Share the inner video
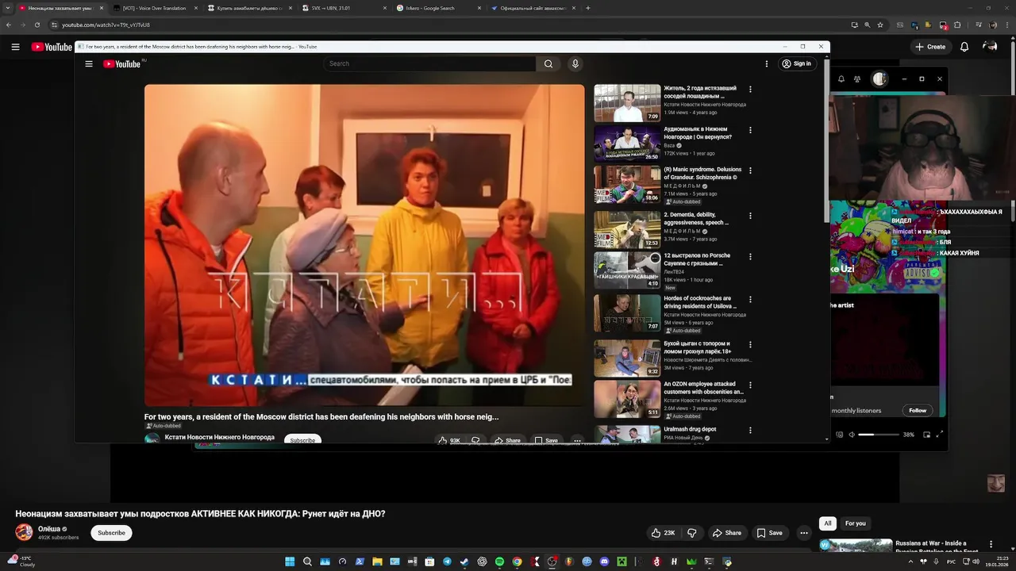Image resolution: width=1016 pixels, height=571 pixels. tap(507, 440)
